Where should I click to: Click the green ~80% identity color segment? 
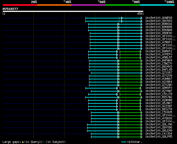click(x=123, y=5)
